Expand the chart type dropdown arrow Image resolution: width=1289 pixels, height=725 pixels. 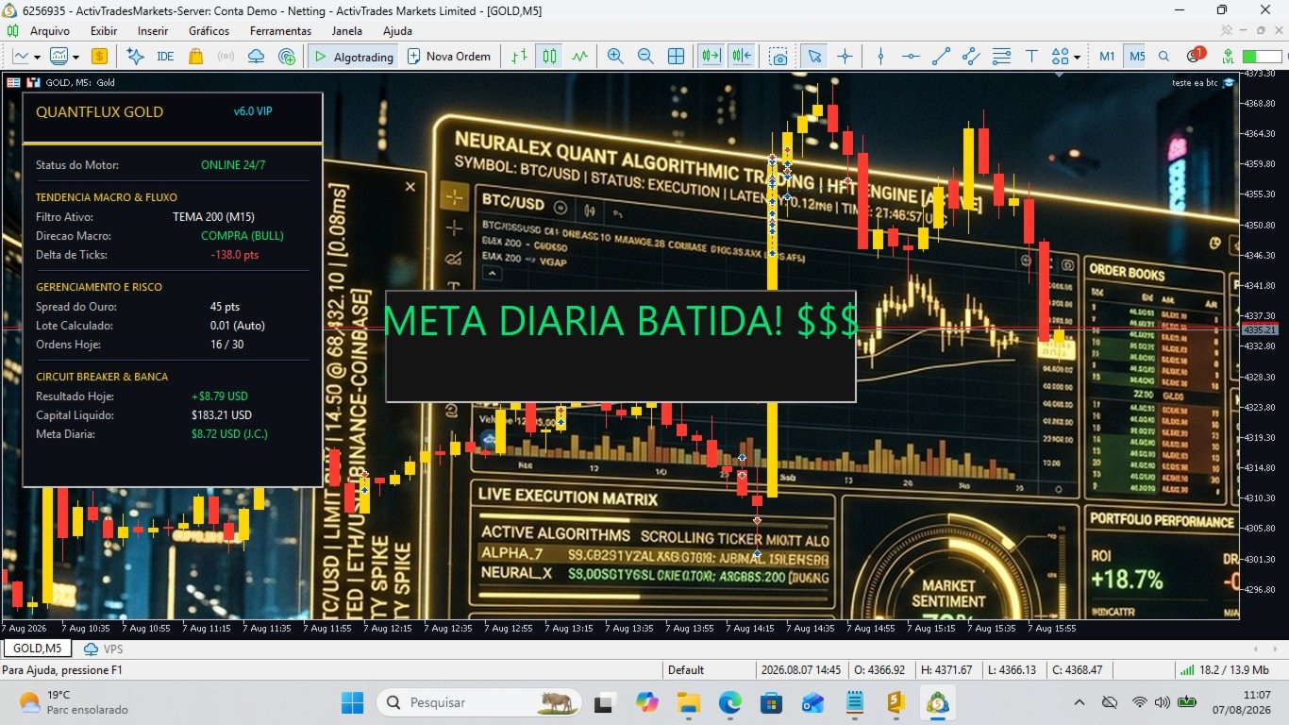[x=37, y=58]
